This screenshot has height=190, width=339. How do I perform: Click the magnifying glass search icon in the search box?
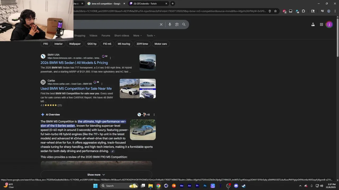184,25
